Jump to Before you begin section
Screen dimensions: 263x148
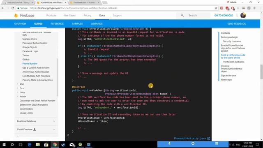coord(229,37)
